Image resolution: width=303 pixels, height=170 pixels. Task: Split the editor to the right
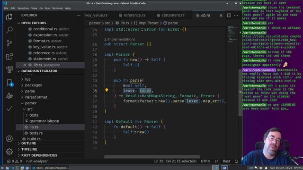[229, 15]
